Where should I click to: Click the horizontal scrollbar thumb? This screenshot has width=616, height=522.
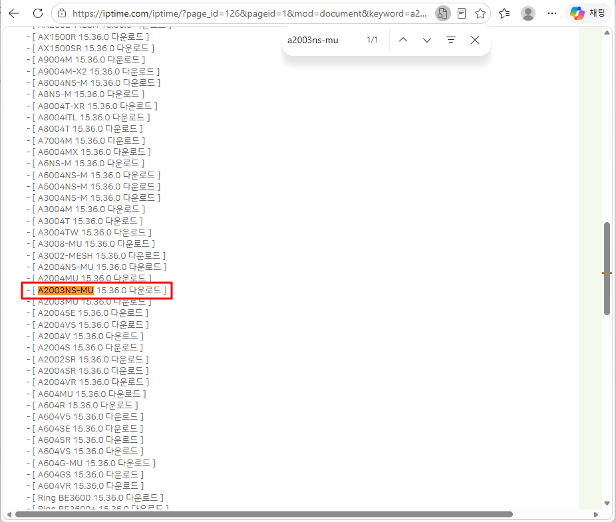[264, 515]
